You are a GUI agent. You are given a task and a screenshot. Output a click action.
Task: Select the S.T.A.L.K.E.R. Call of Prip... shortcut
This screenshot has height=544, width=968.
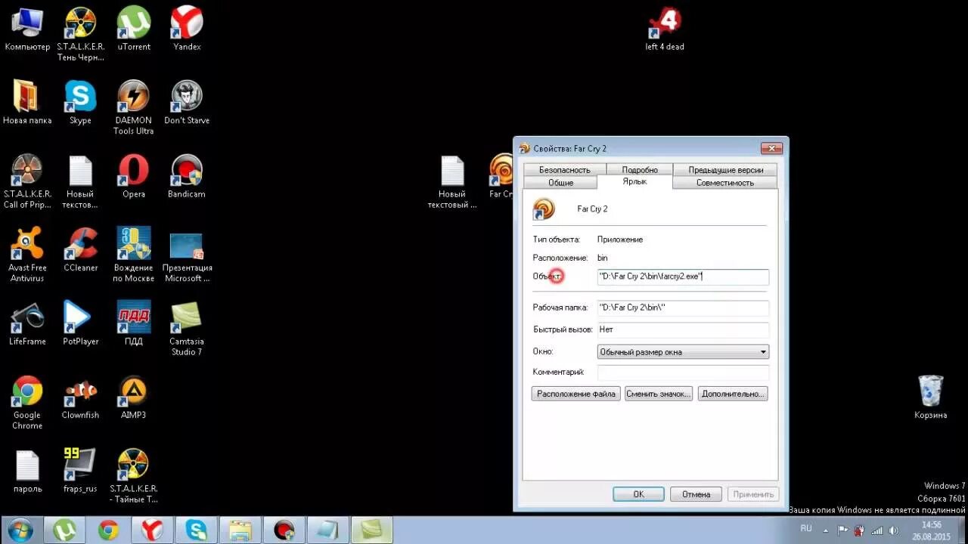coord(27,182)
